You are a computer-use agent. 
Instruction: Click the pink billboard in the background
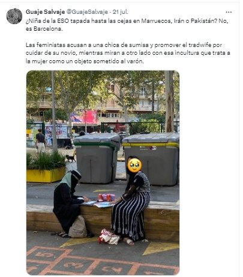[x=84, y=117]
